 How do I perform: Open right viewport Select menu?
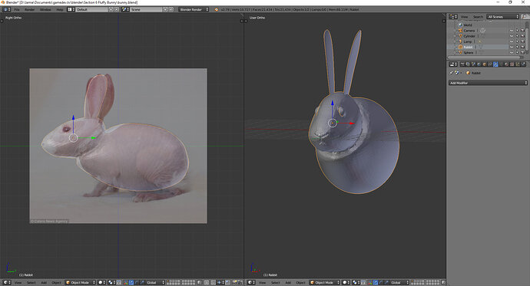click(276, 283)
